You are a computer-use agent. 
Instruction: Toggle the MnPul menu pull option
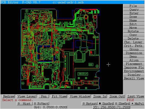point(137,103)
